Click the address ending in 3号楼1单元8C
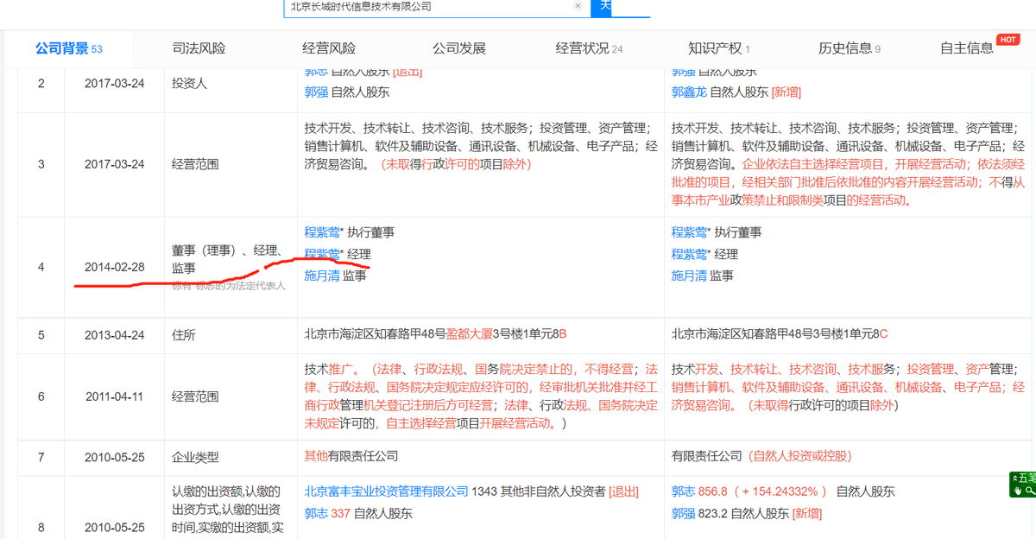 [x=780, y=333]
